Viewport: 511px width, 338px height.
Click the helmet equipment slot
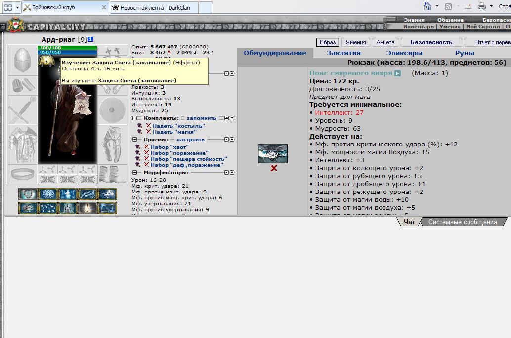pyautogui.click(x=23, y=60)
